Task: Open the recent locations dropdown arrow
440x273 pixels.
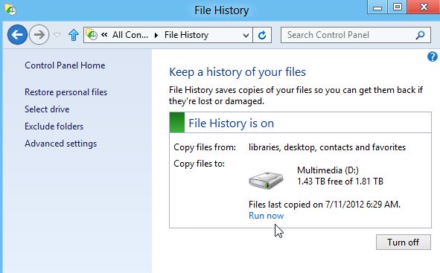Action: pos(57,35)
